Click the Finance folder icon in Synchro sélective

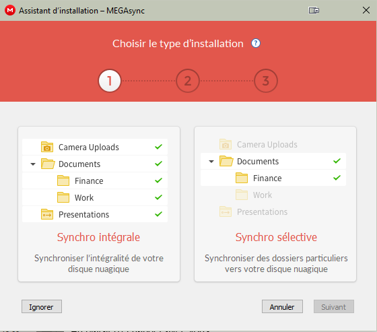[x=242, y=178]
